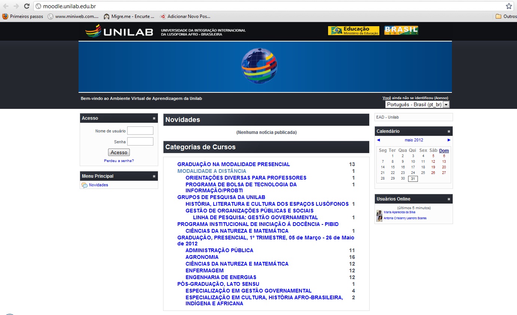517x315 pixels.
Task: Go to next month in calendar
Action: (x=449, y=140)
